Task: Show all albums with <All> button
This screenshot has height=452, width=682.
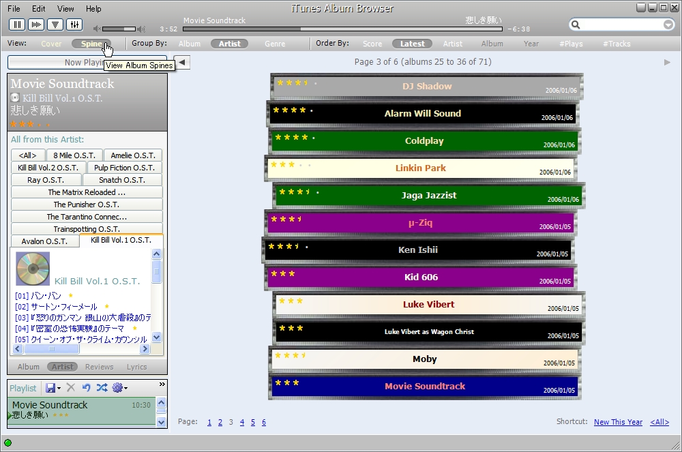Action: (27, 155)
